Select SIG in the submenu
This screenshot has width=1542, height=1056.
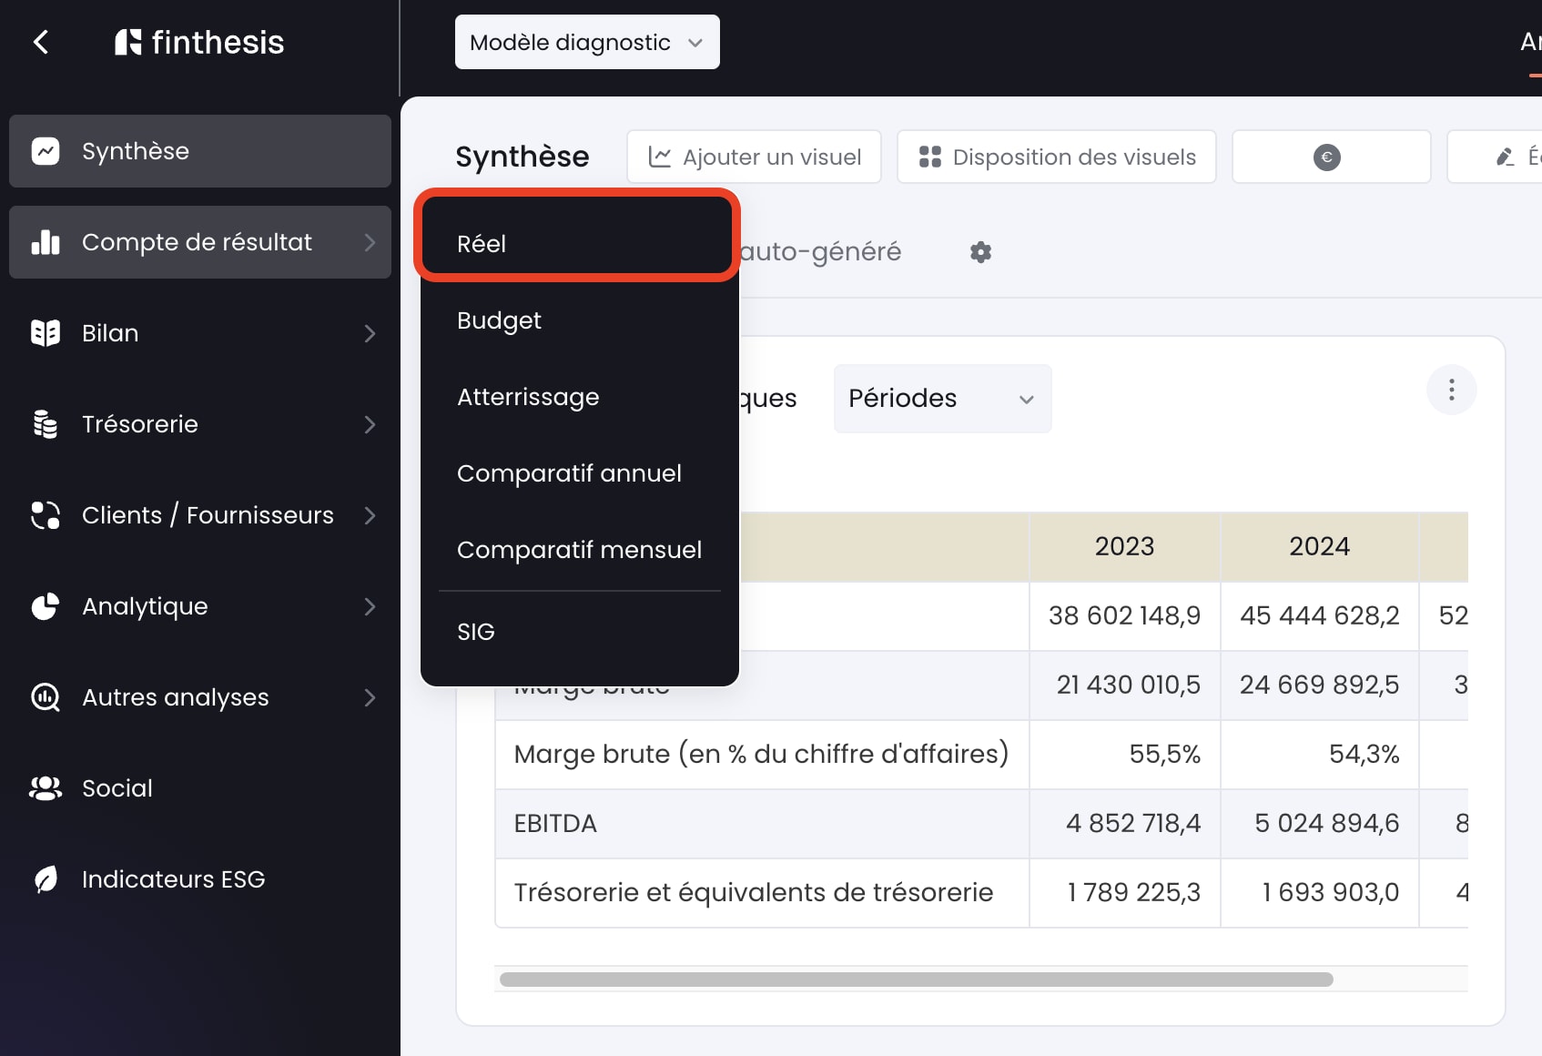[x=579, y=632]
